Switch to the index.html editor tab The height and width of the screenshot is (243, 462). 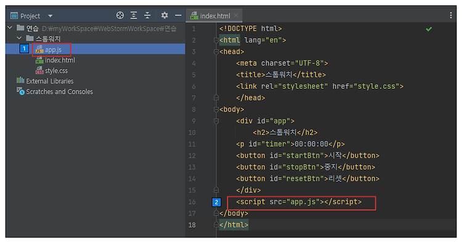211,16
